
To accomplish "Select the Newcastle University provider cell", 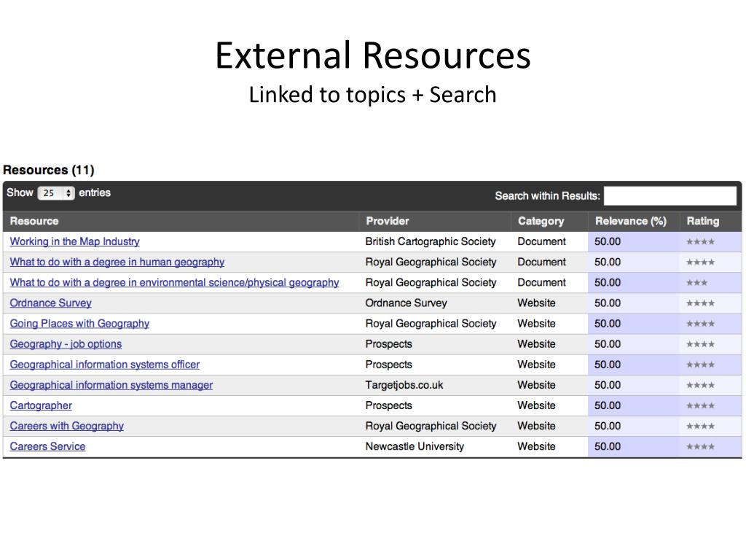I will [415, 446].
